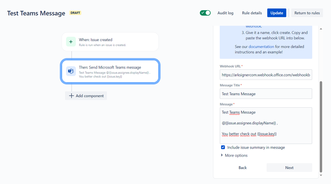
Task: Click the Next button
Action: 289,167
